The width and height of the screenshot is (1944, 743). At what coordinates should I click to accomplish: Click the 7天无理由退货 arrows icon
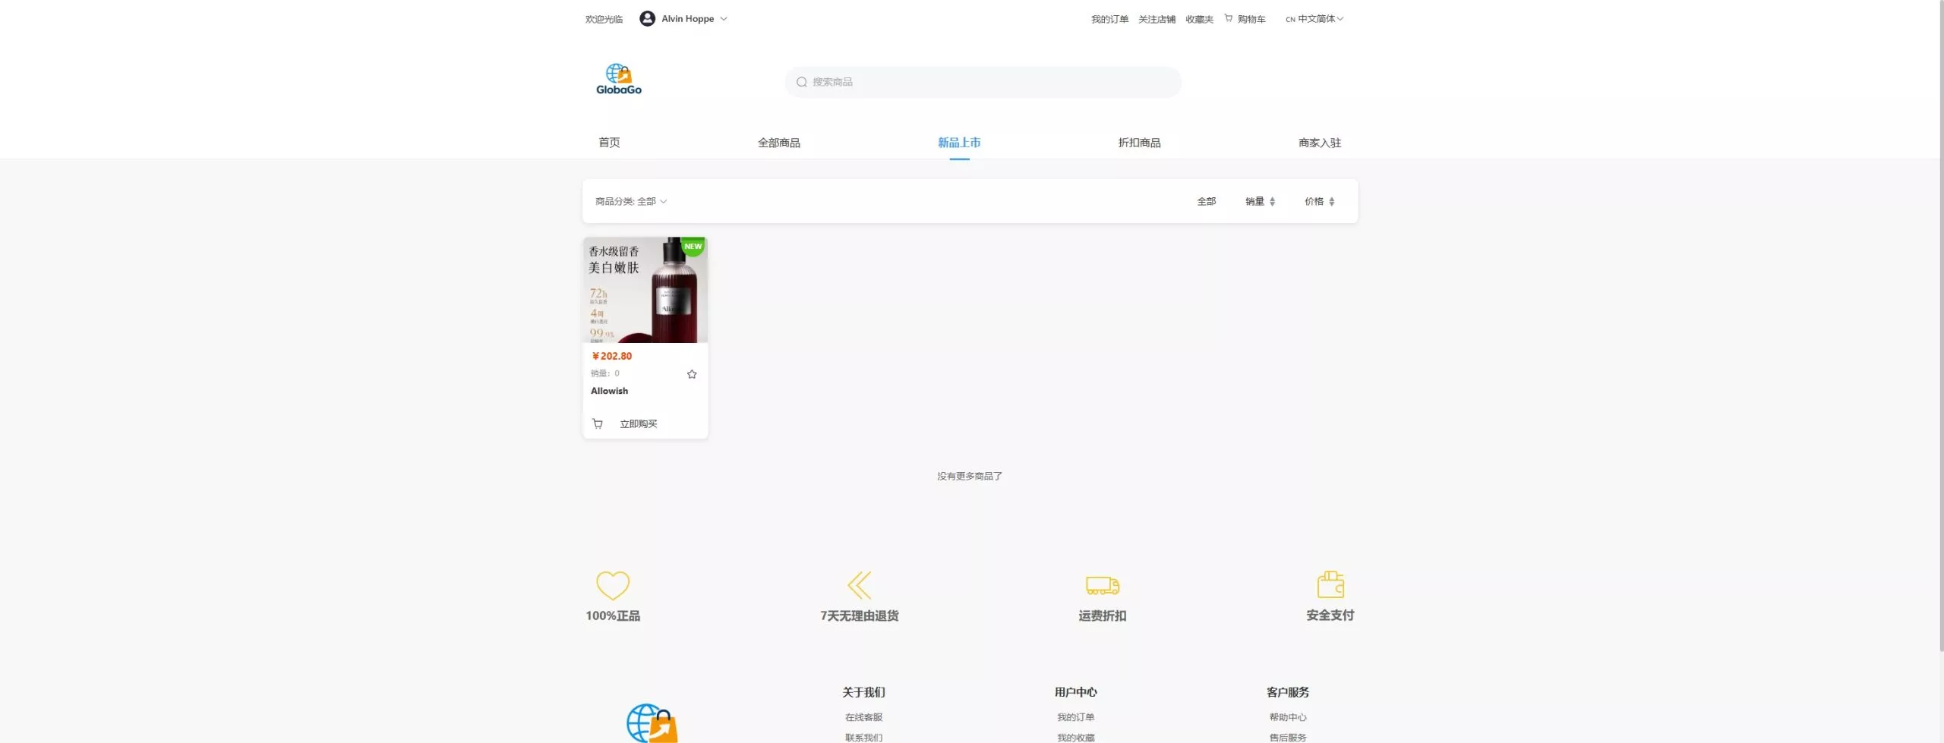pyautogui.click(x=859, y=585)
